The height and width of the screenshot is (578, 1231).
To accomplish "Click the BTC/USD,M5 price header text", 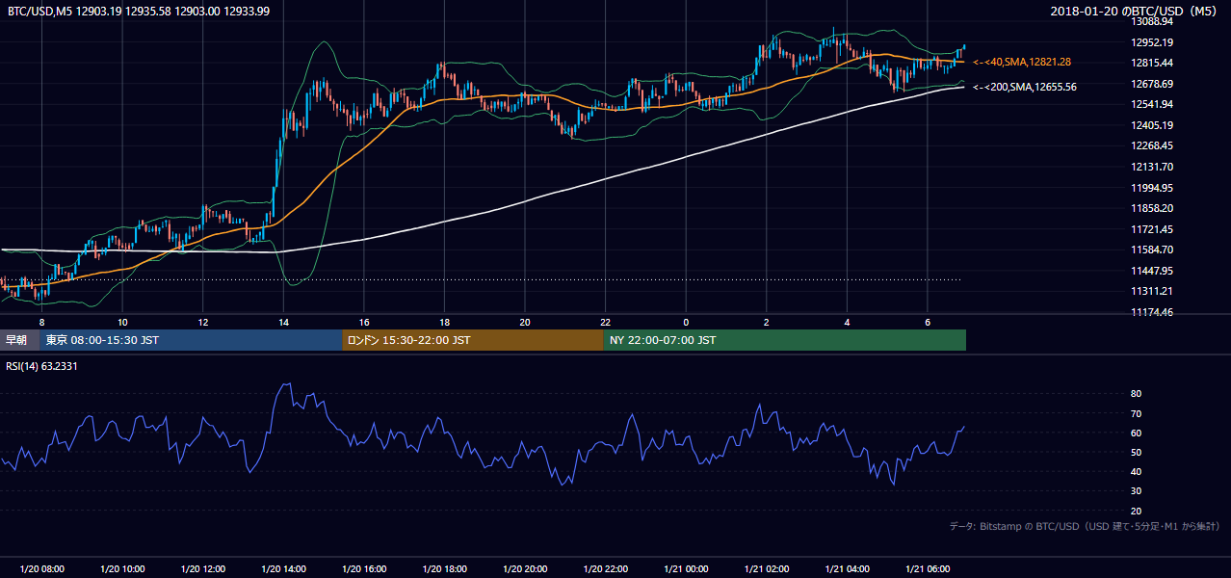I will (138, 11).
